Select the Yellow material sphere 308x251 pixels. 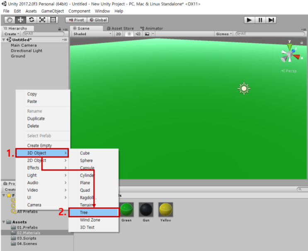tap(165, 210)
